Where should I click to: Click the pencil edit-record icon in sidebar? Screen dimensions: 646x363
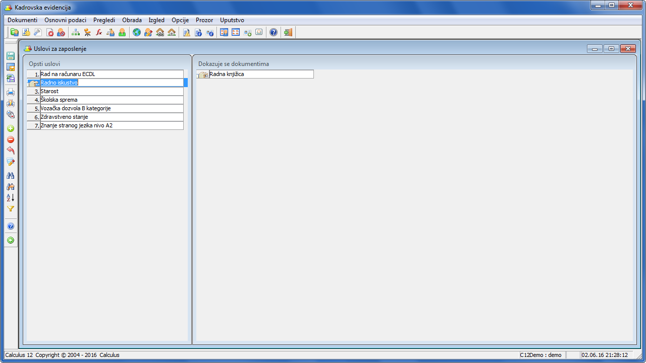click(x=11, y=162)
